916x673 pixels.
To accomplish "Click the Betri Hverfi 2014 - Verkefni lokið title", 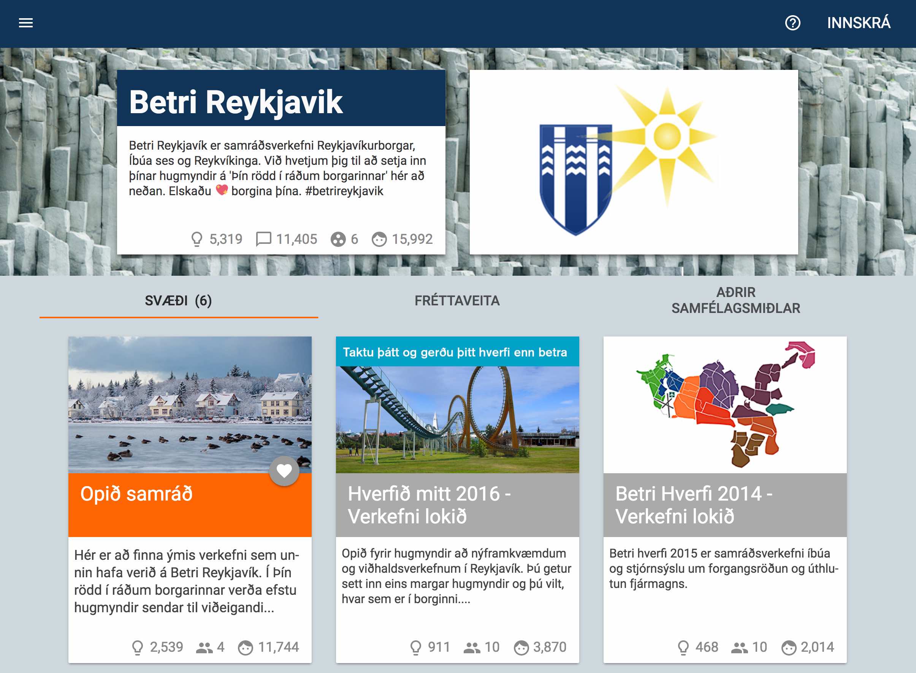I will click(x=694, y=505).
